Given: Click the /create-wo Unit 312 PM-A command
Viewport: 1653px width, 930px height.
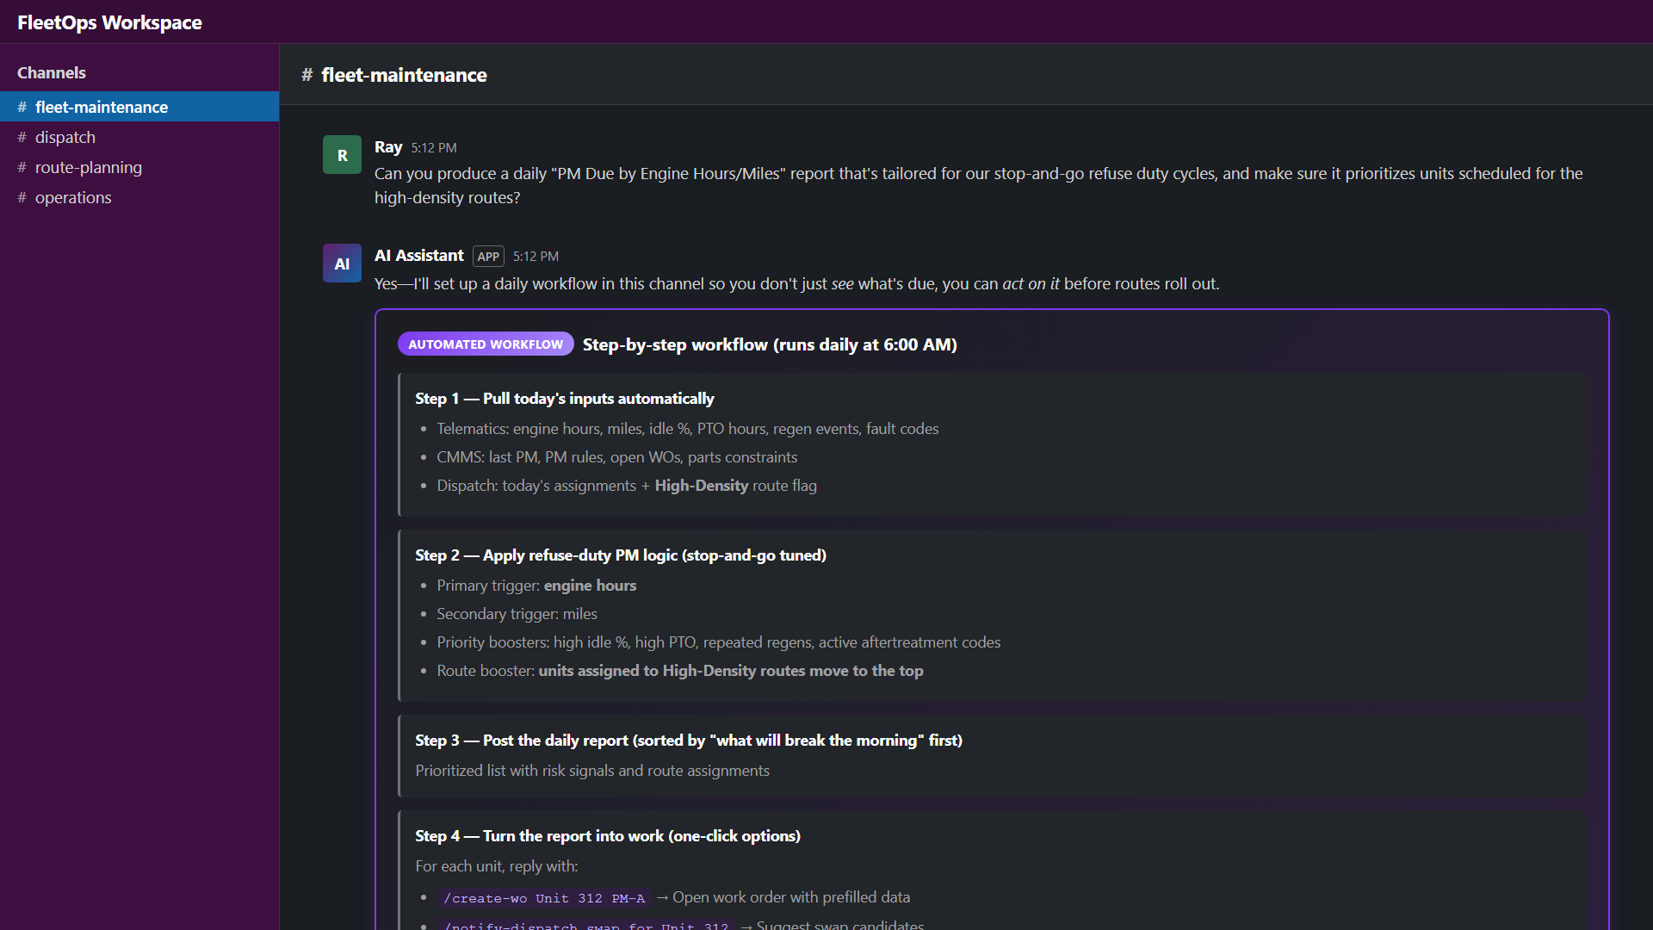Looking at the screenshot, I should [544, 898].
